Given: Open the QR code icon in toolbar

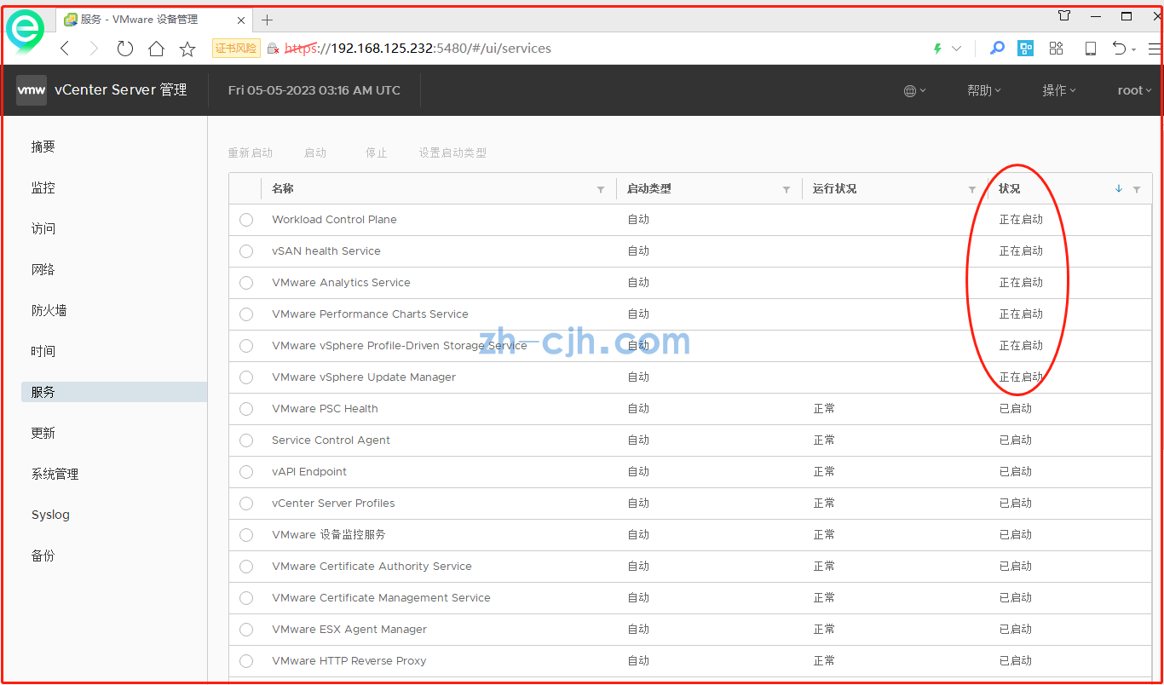Looking at the screenshot, I should click(1026, 49).
